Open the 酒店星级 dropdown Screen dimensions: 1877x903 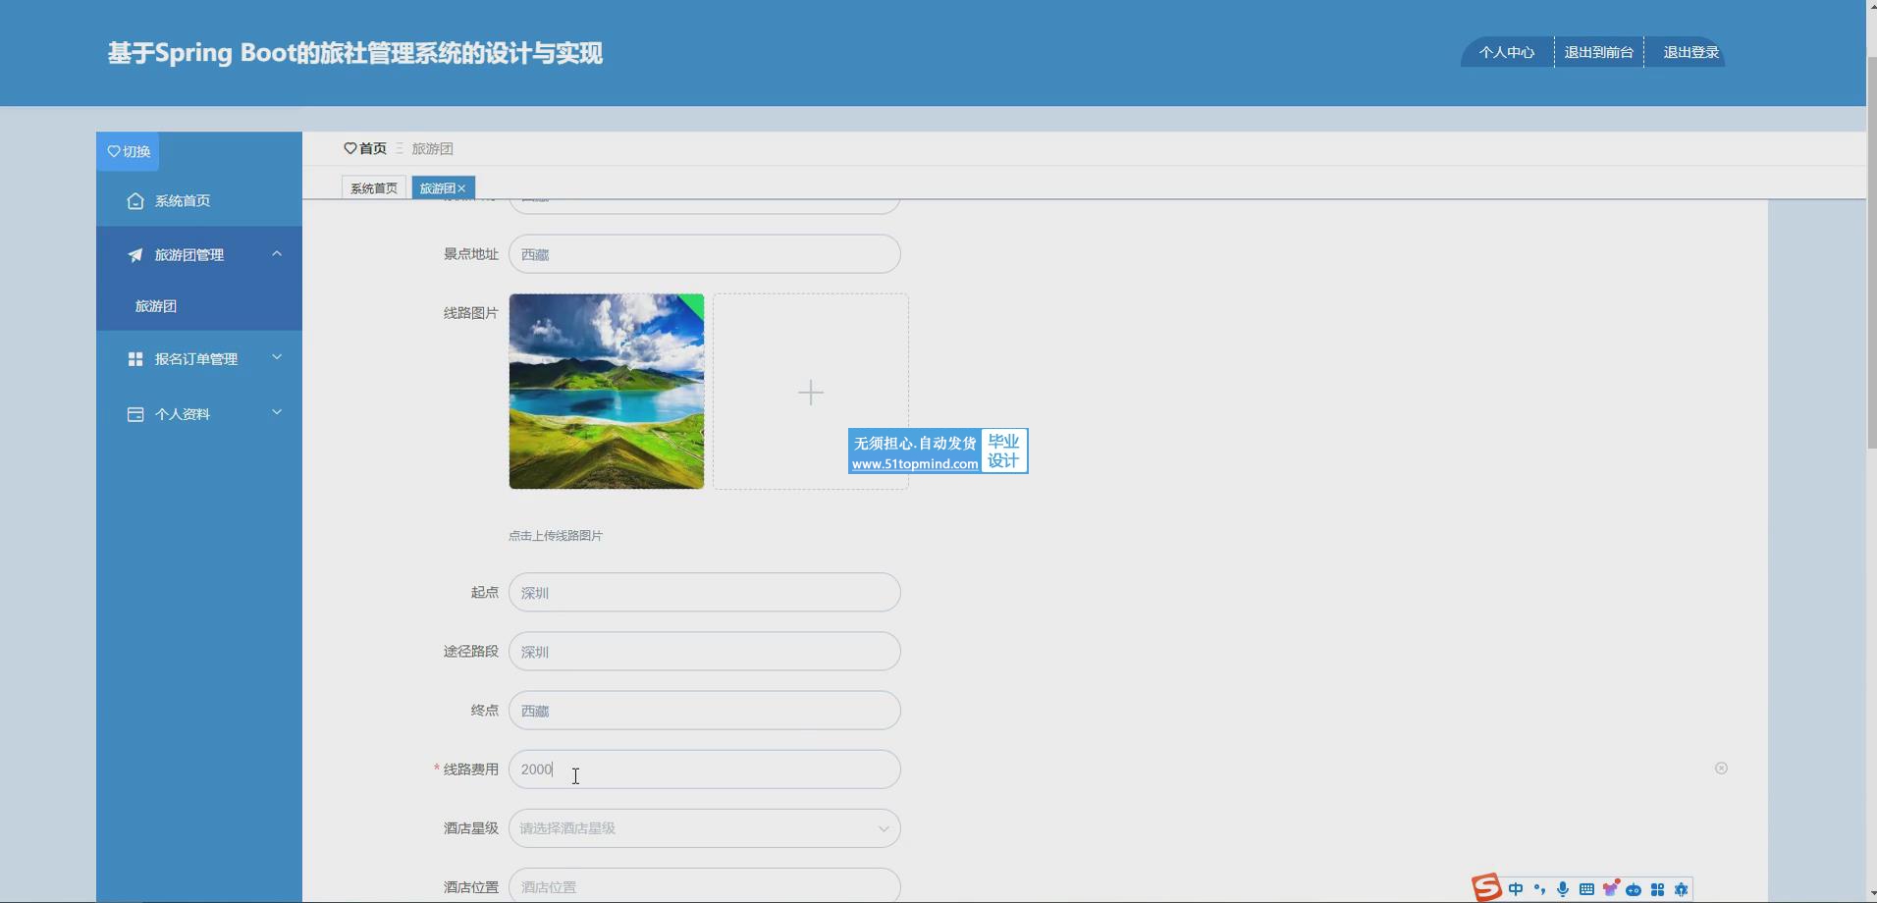coord(705,828)
